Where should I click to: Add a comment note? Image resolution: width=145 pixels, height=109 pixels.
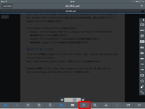click(142, 36)
